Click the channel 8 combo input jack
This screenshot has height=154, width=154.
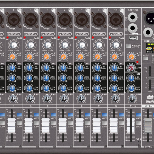point(82,20)
